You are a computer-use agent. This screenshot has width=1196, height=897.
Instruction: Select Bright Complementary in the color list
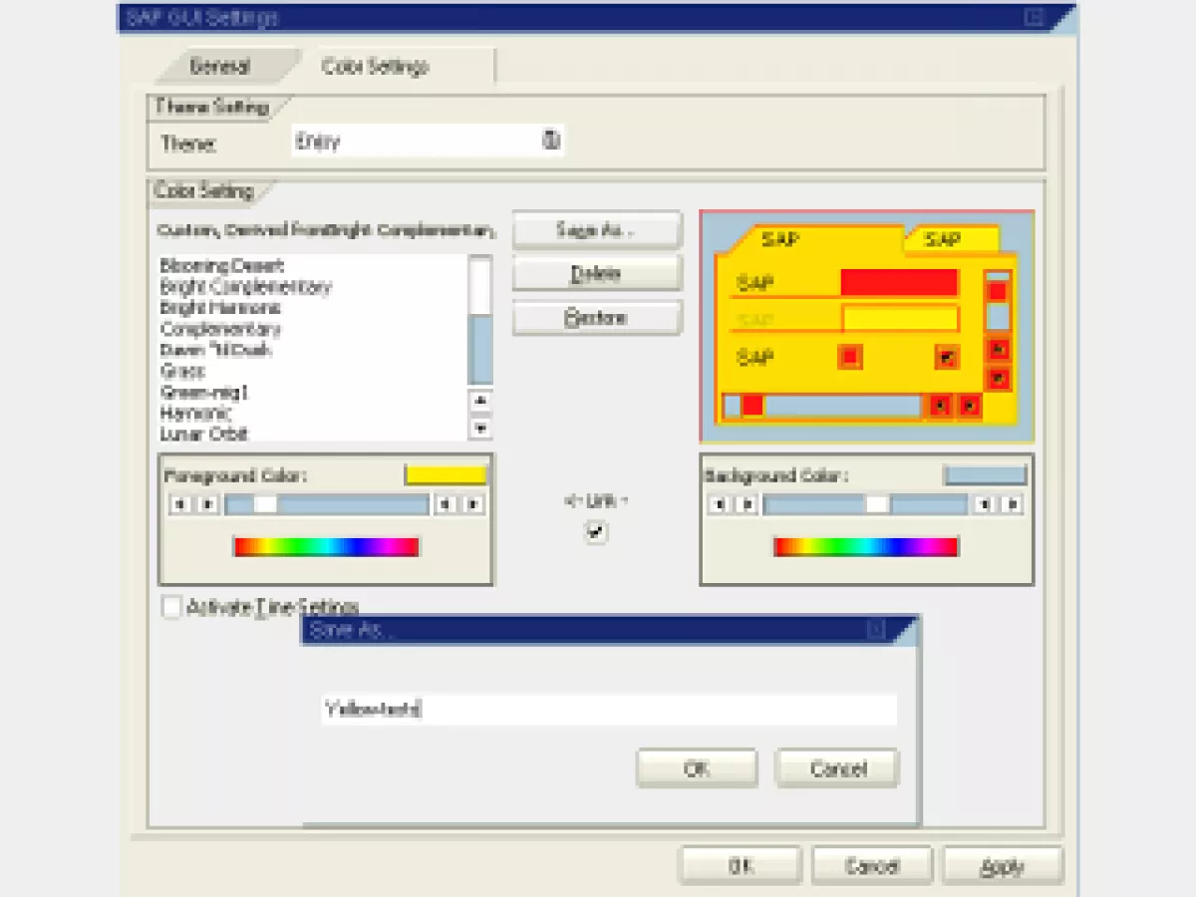(245, 287)
